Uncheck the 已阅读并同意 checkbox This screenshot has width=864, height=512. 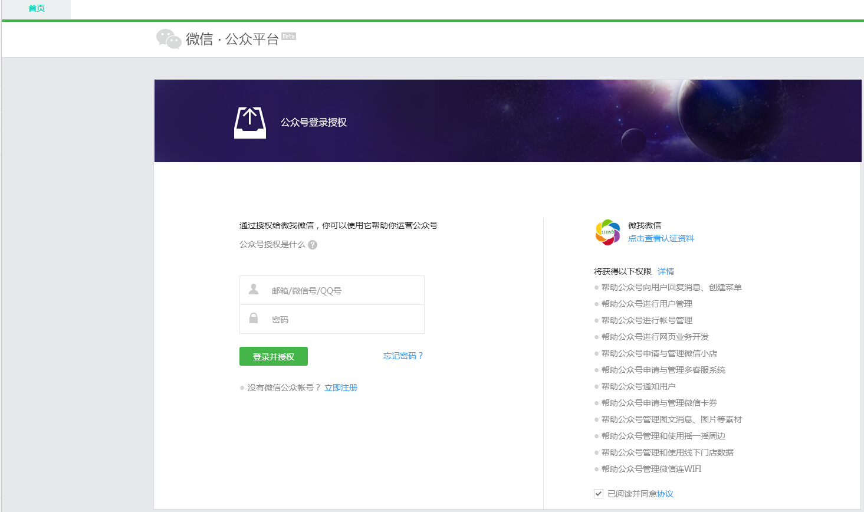(599, 494)
